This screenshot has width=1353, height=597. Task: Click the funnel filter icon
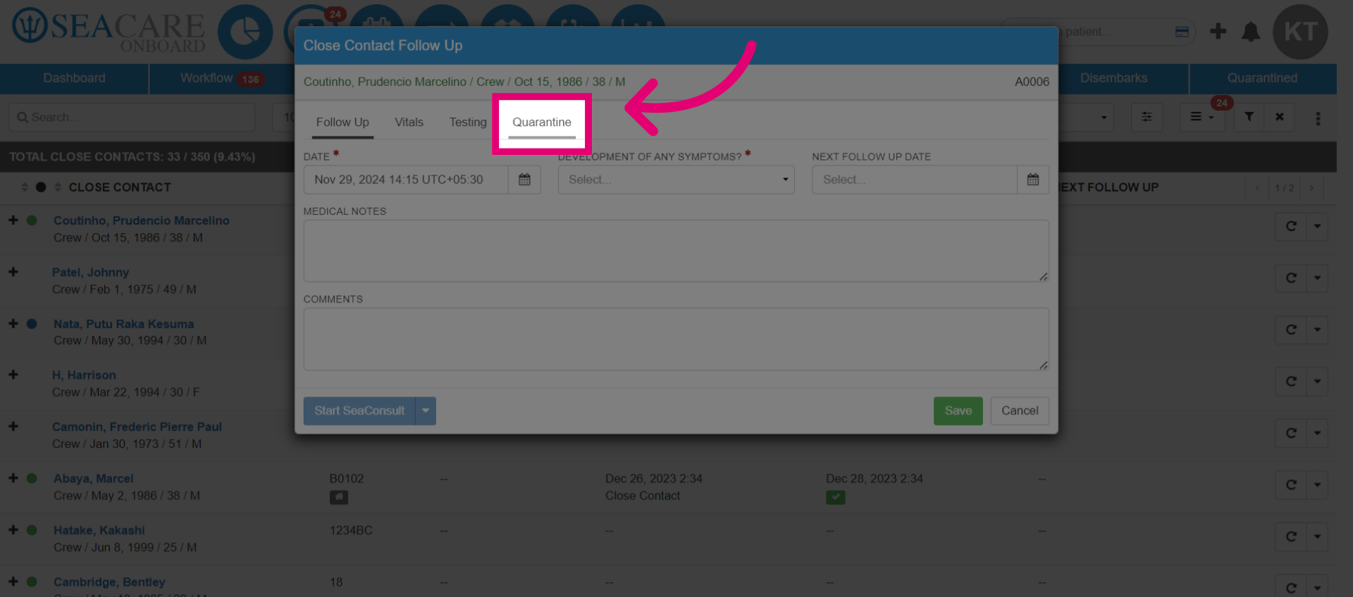(x=1249, y=117)
